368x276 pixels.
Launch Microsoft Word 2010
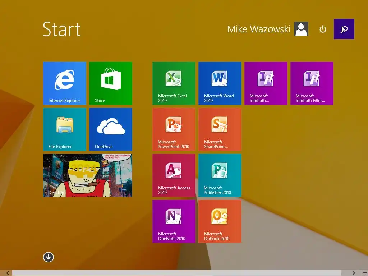220,83
